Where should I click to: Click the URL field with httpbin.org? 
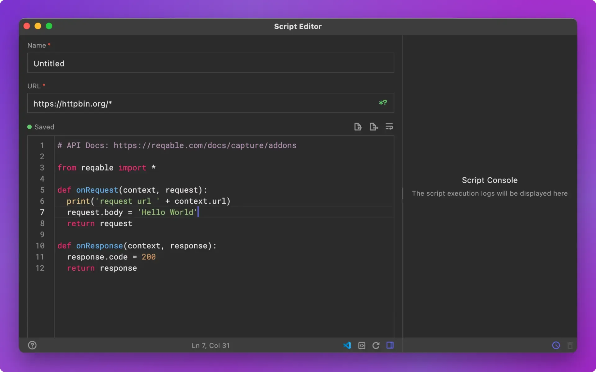coord(210,103)
